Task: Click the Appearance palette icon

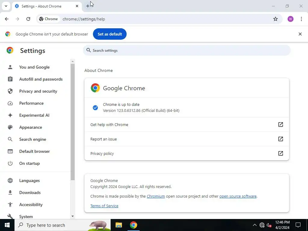Action: pyautogui.click(x=10, y=127)
